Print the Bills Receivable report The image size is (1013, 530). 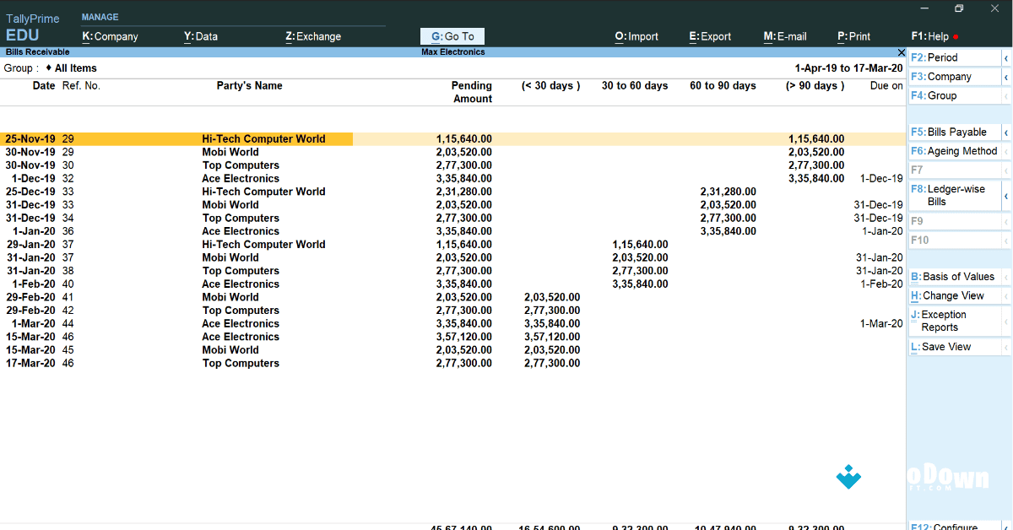click(853, 36)
